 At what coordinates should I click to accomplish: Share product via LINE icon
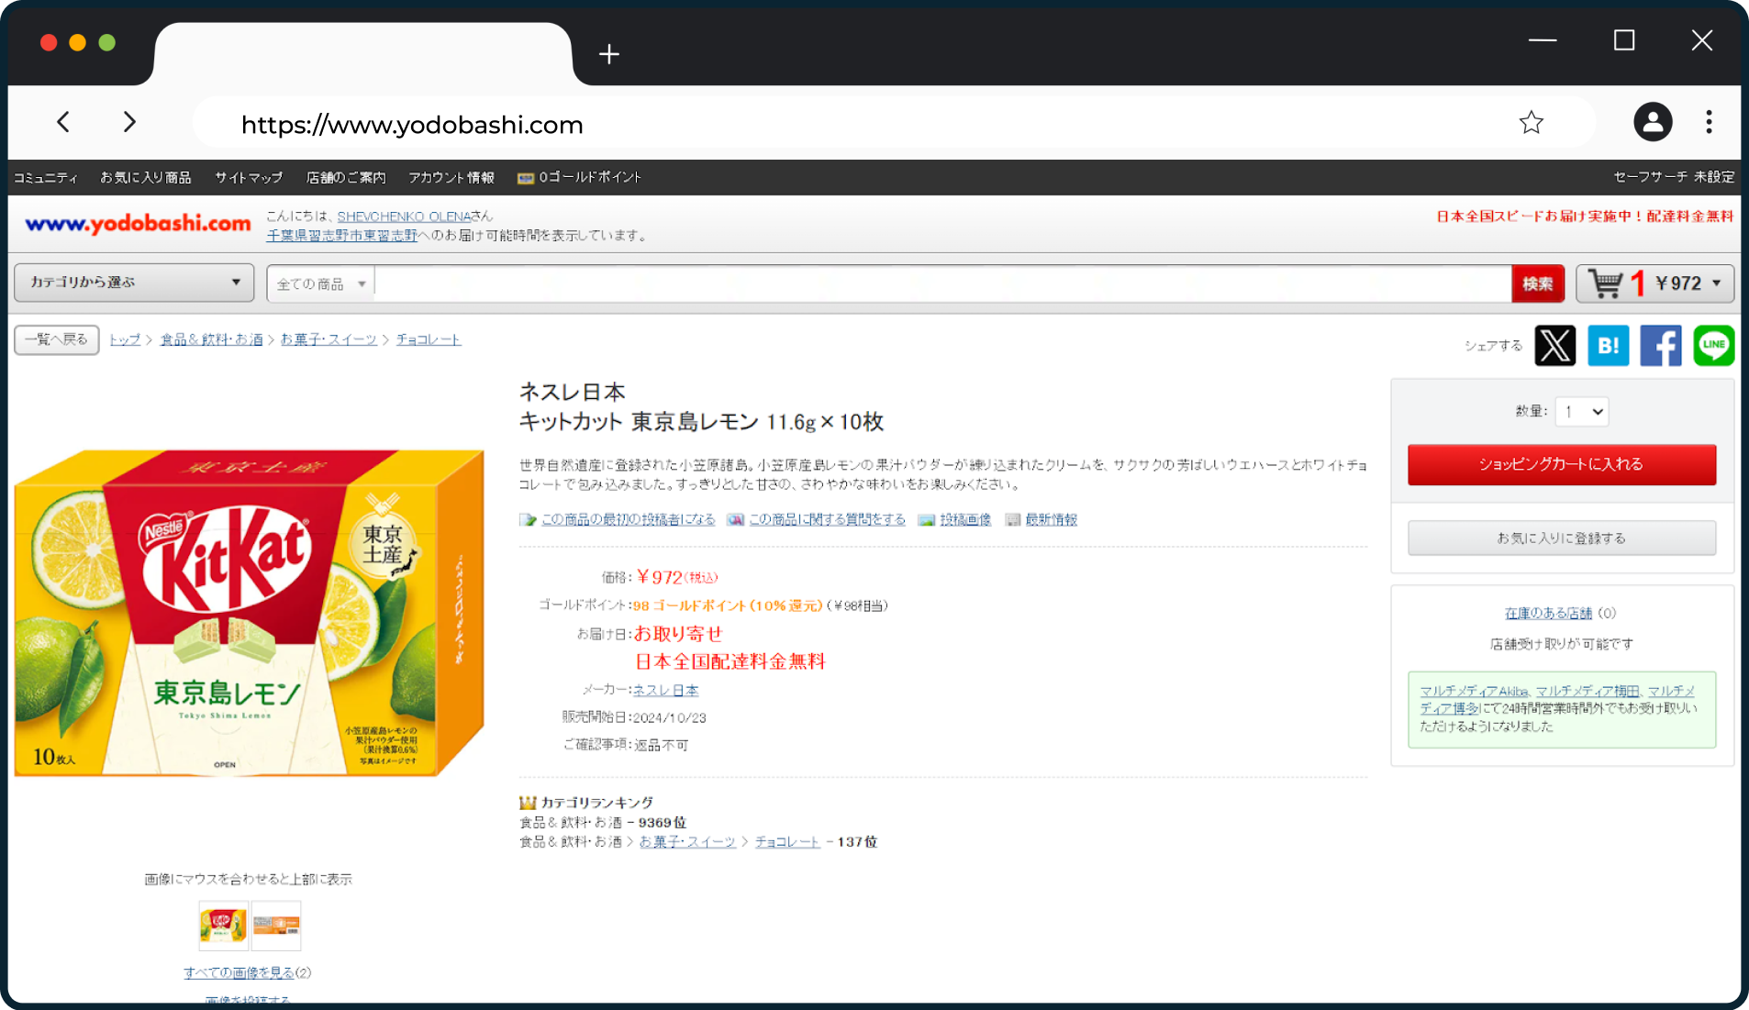click(x=1713, y=346)
